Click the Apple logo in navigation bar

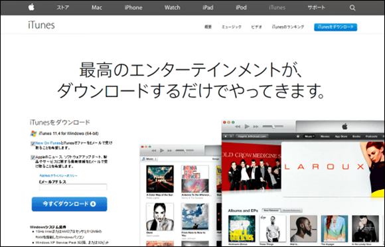(31, 7)
